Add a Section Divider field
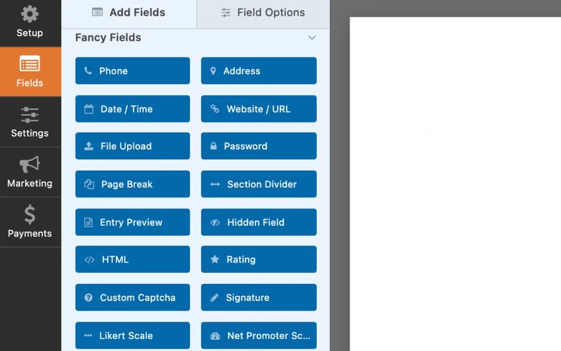This screenshot has height=351, width=561. tap(258, 184)
